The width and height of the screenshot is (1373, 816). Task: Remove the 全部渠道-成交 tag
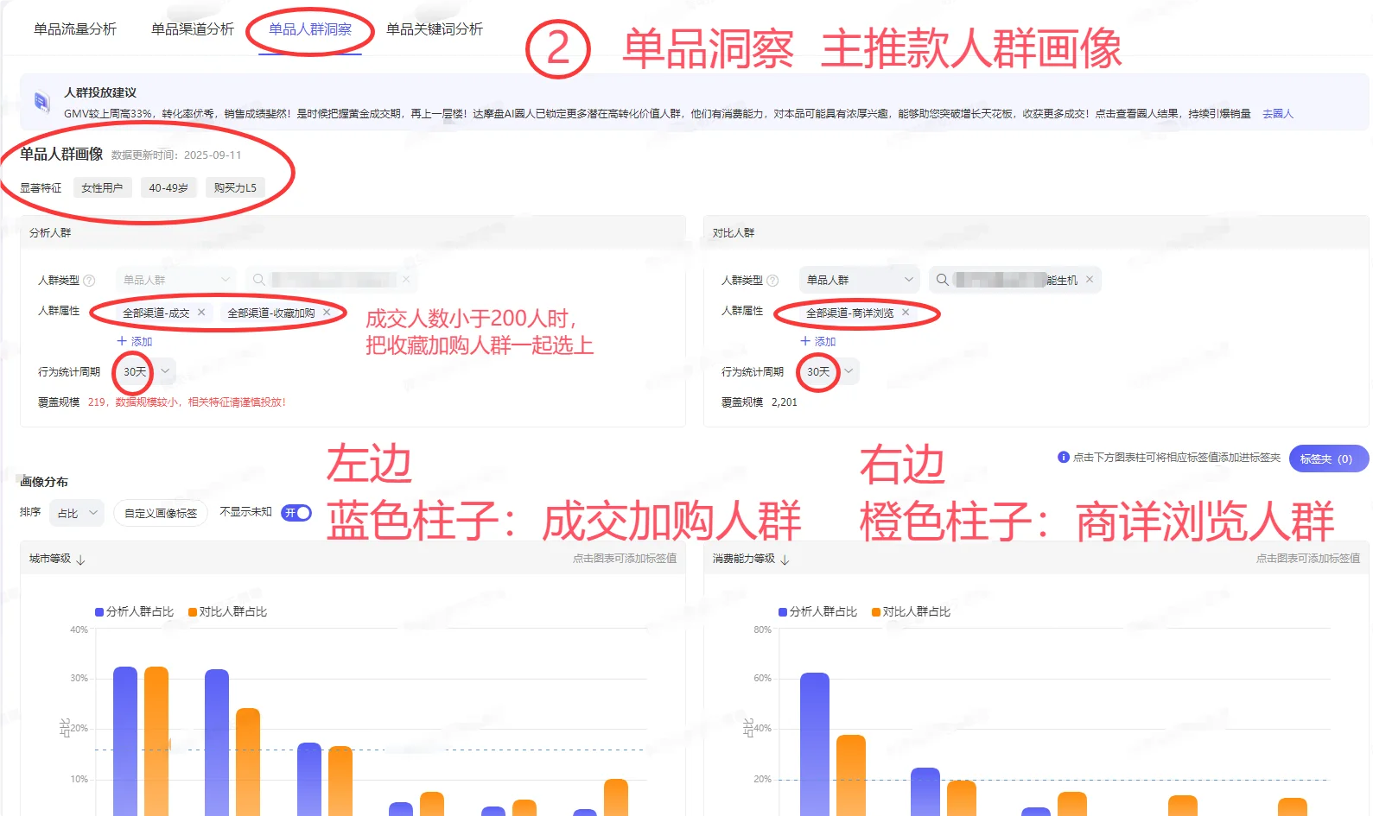(x=201, y=313)
